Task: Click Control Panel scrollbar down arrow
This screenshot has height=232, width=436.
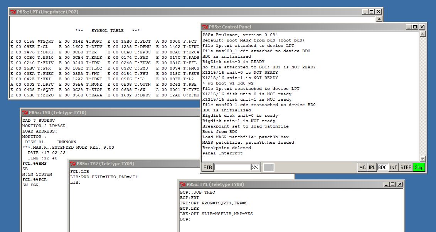Action: click(x=423, y=159)
